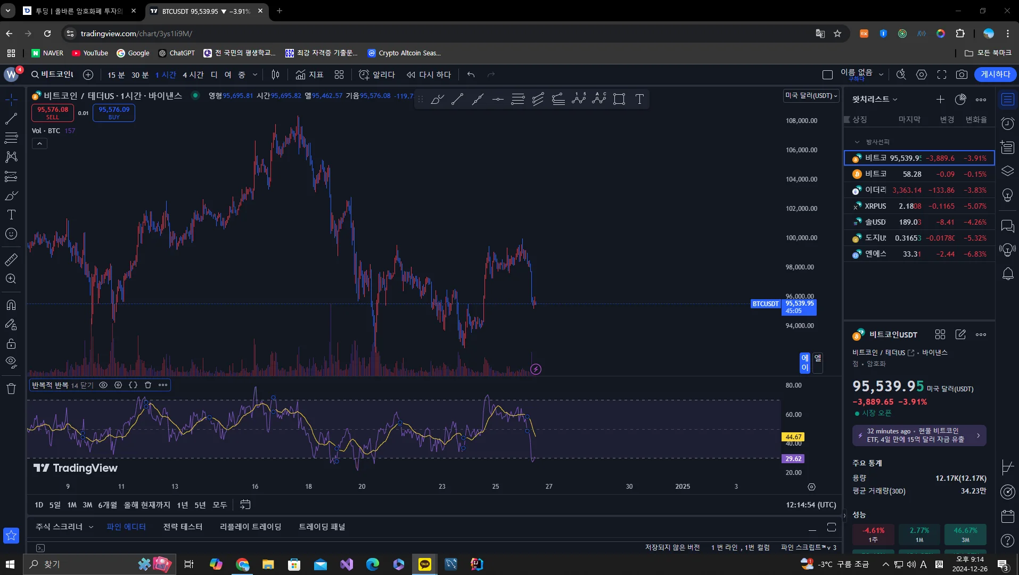This screenshot has height=575, width=1019.
Task: Open the candle chart style selector
Action: 275,75
